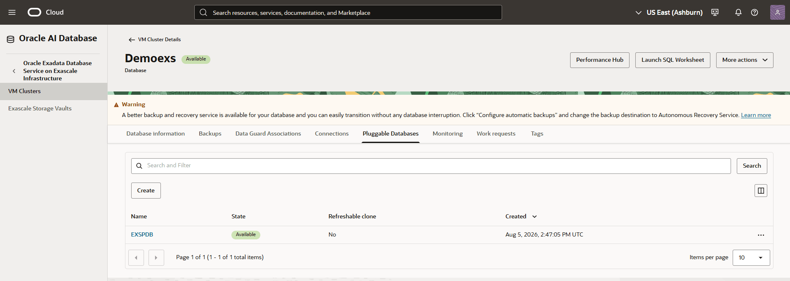Screen dimensions: 790x281
Task: Select the Pluggable Databases tab
Action: pyautogui.click(x=391, y=133)
